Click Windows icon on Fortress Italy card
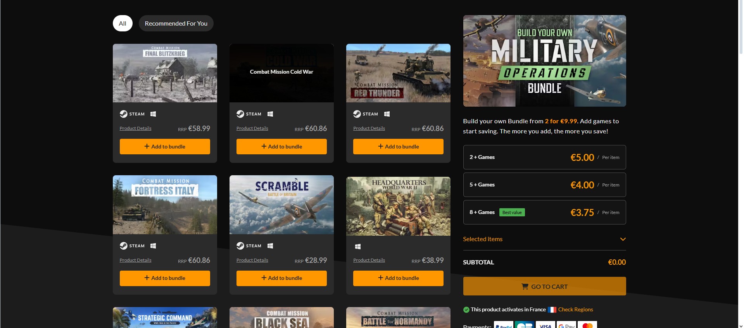Screen dimensions: 744x328 [x=153, y=246]
